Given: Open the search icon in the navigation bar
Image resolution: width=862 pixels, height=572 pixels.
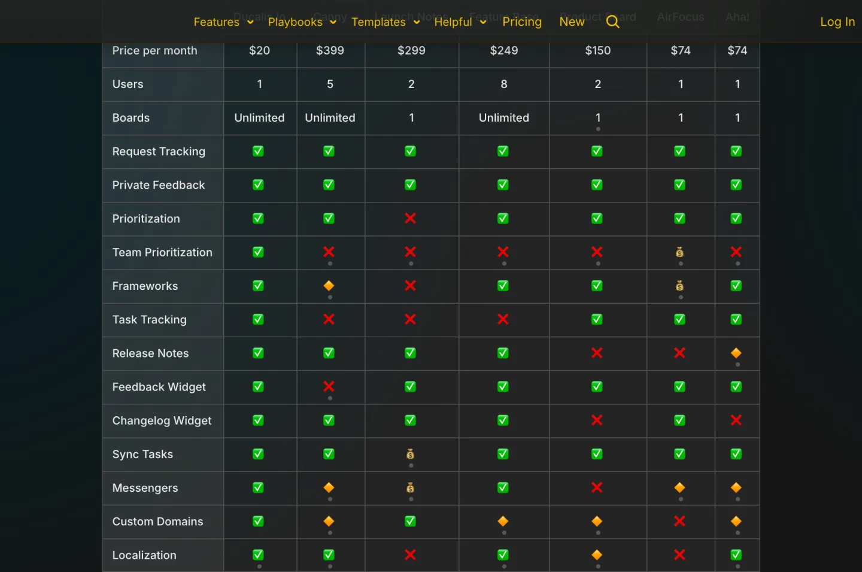Looking at the screenshot, I should 612,22.
